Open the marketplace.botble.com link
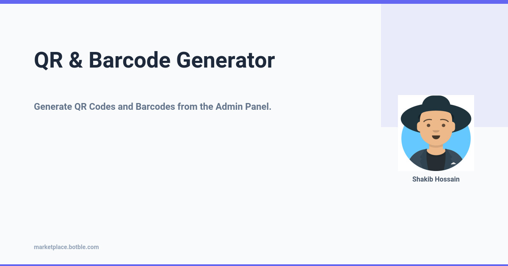 coord(66,247)
